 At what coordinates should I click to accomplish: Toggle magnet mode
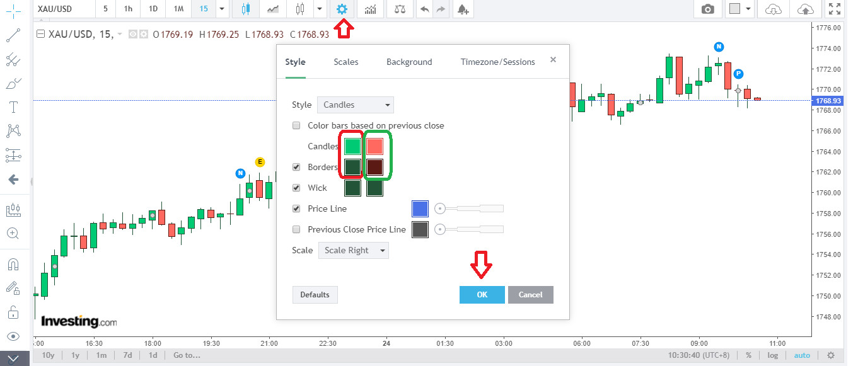(14, 263)
